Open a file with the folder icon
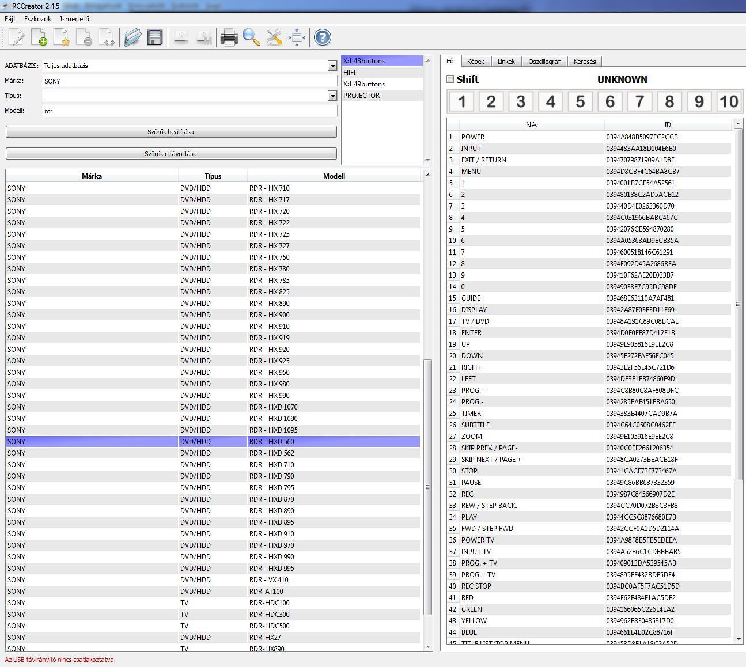The width and height of the screenshot is (746, 667). pos(132,38)
